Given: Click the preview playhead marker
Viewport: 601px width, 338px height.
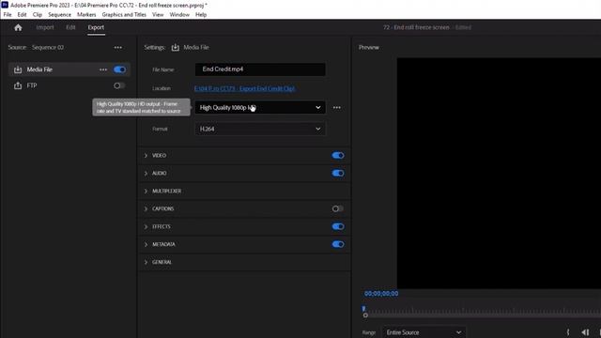Looking at the screenshot, I should pyautogui.click(x=363, y=309).
